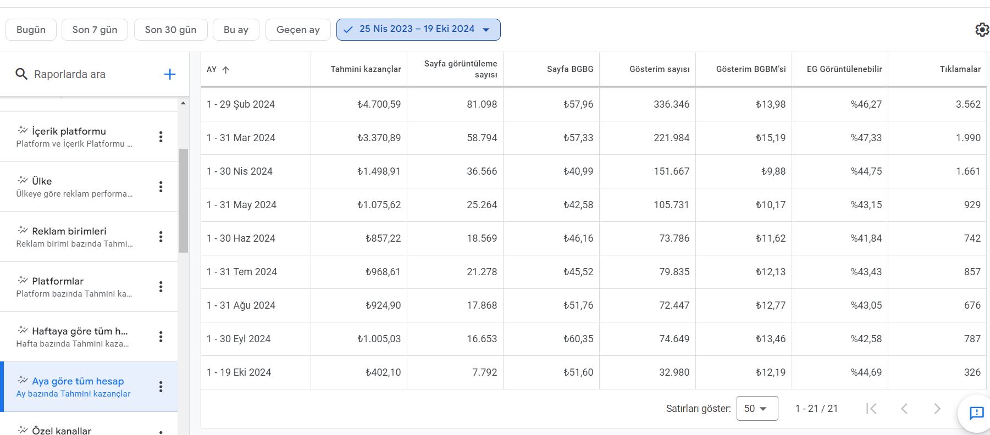
Task: Choose the Geçen ay date filter
Action: coord(298,30)
